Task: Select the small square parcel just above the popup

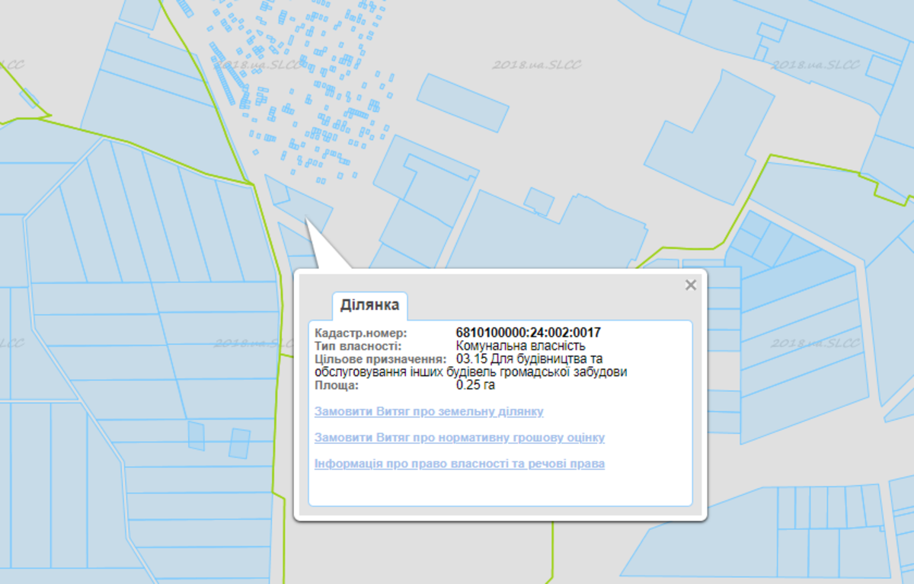Action: click(x=539, y=201)
